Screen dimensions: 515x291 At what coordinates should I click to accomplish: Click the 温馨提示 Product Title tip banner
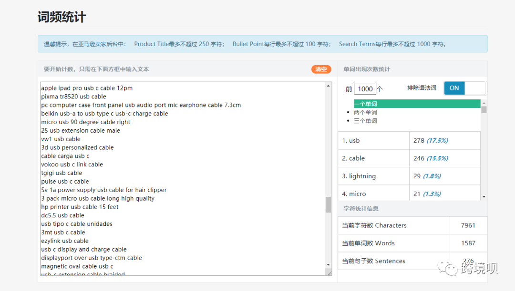coord(262,44)
